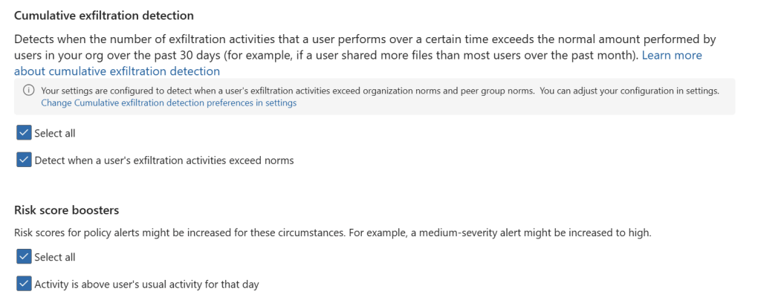Toggle the exfiltration activities exceed norms checkbox
This screenshot has width=761, height=306.
(23, 160)
